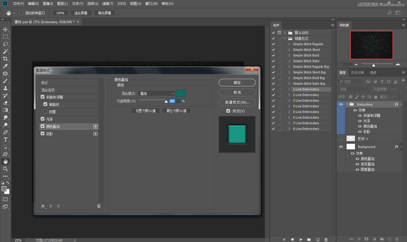Image resolution: width=407 pixels, height=242 pixels.
Task: Select the Horizontal Type tool
Action: tap(5, 140)
